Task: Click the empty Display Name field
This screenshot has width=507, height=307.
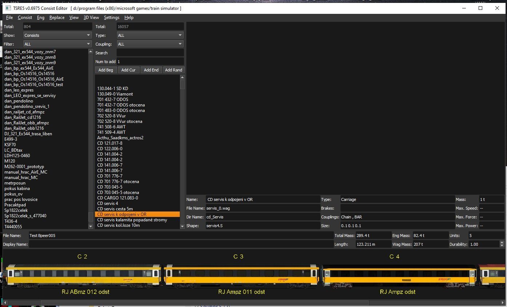Action: (181, 244)
